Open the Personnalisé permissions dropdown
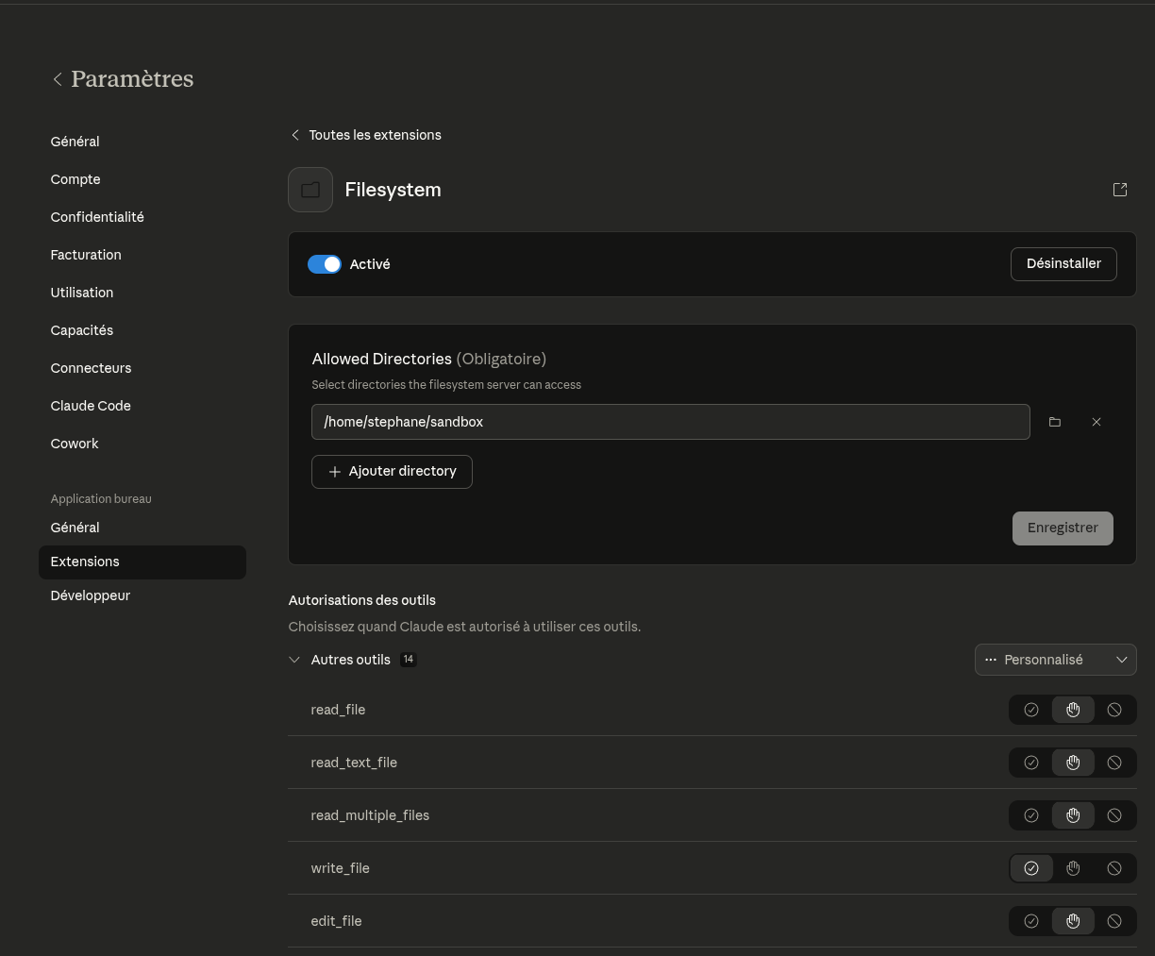The image size is (1155, 956). point(1055,660)
